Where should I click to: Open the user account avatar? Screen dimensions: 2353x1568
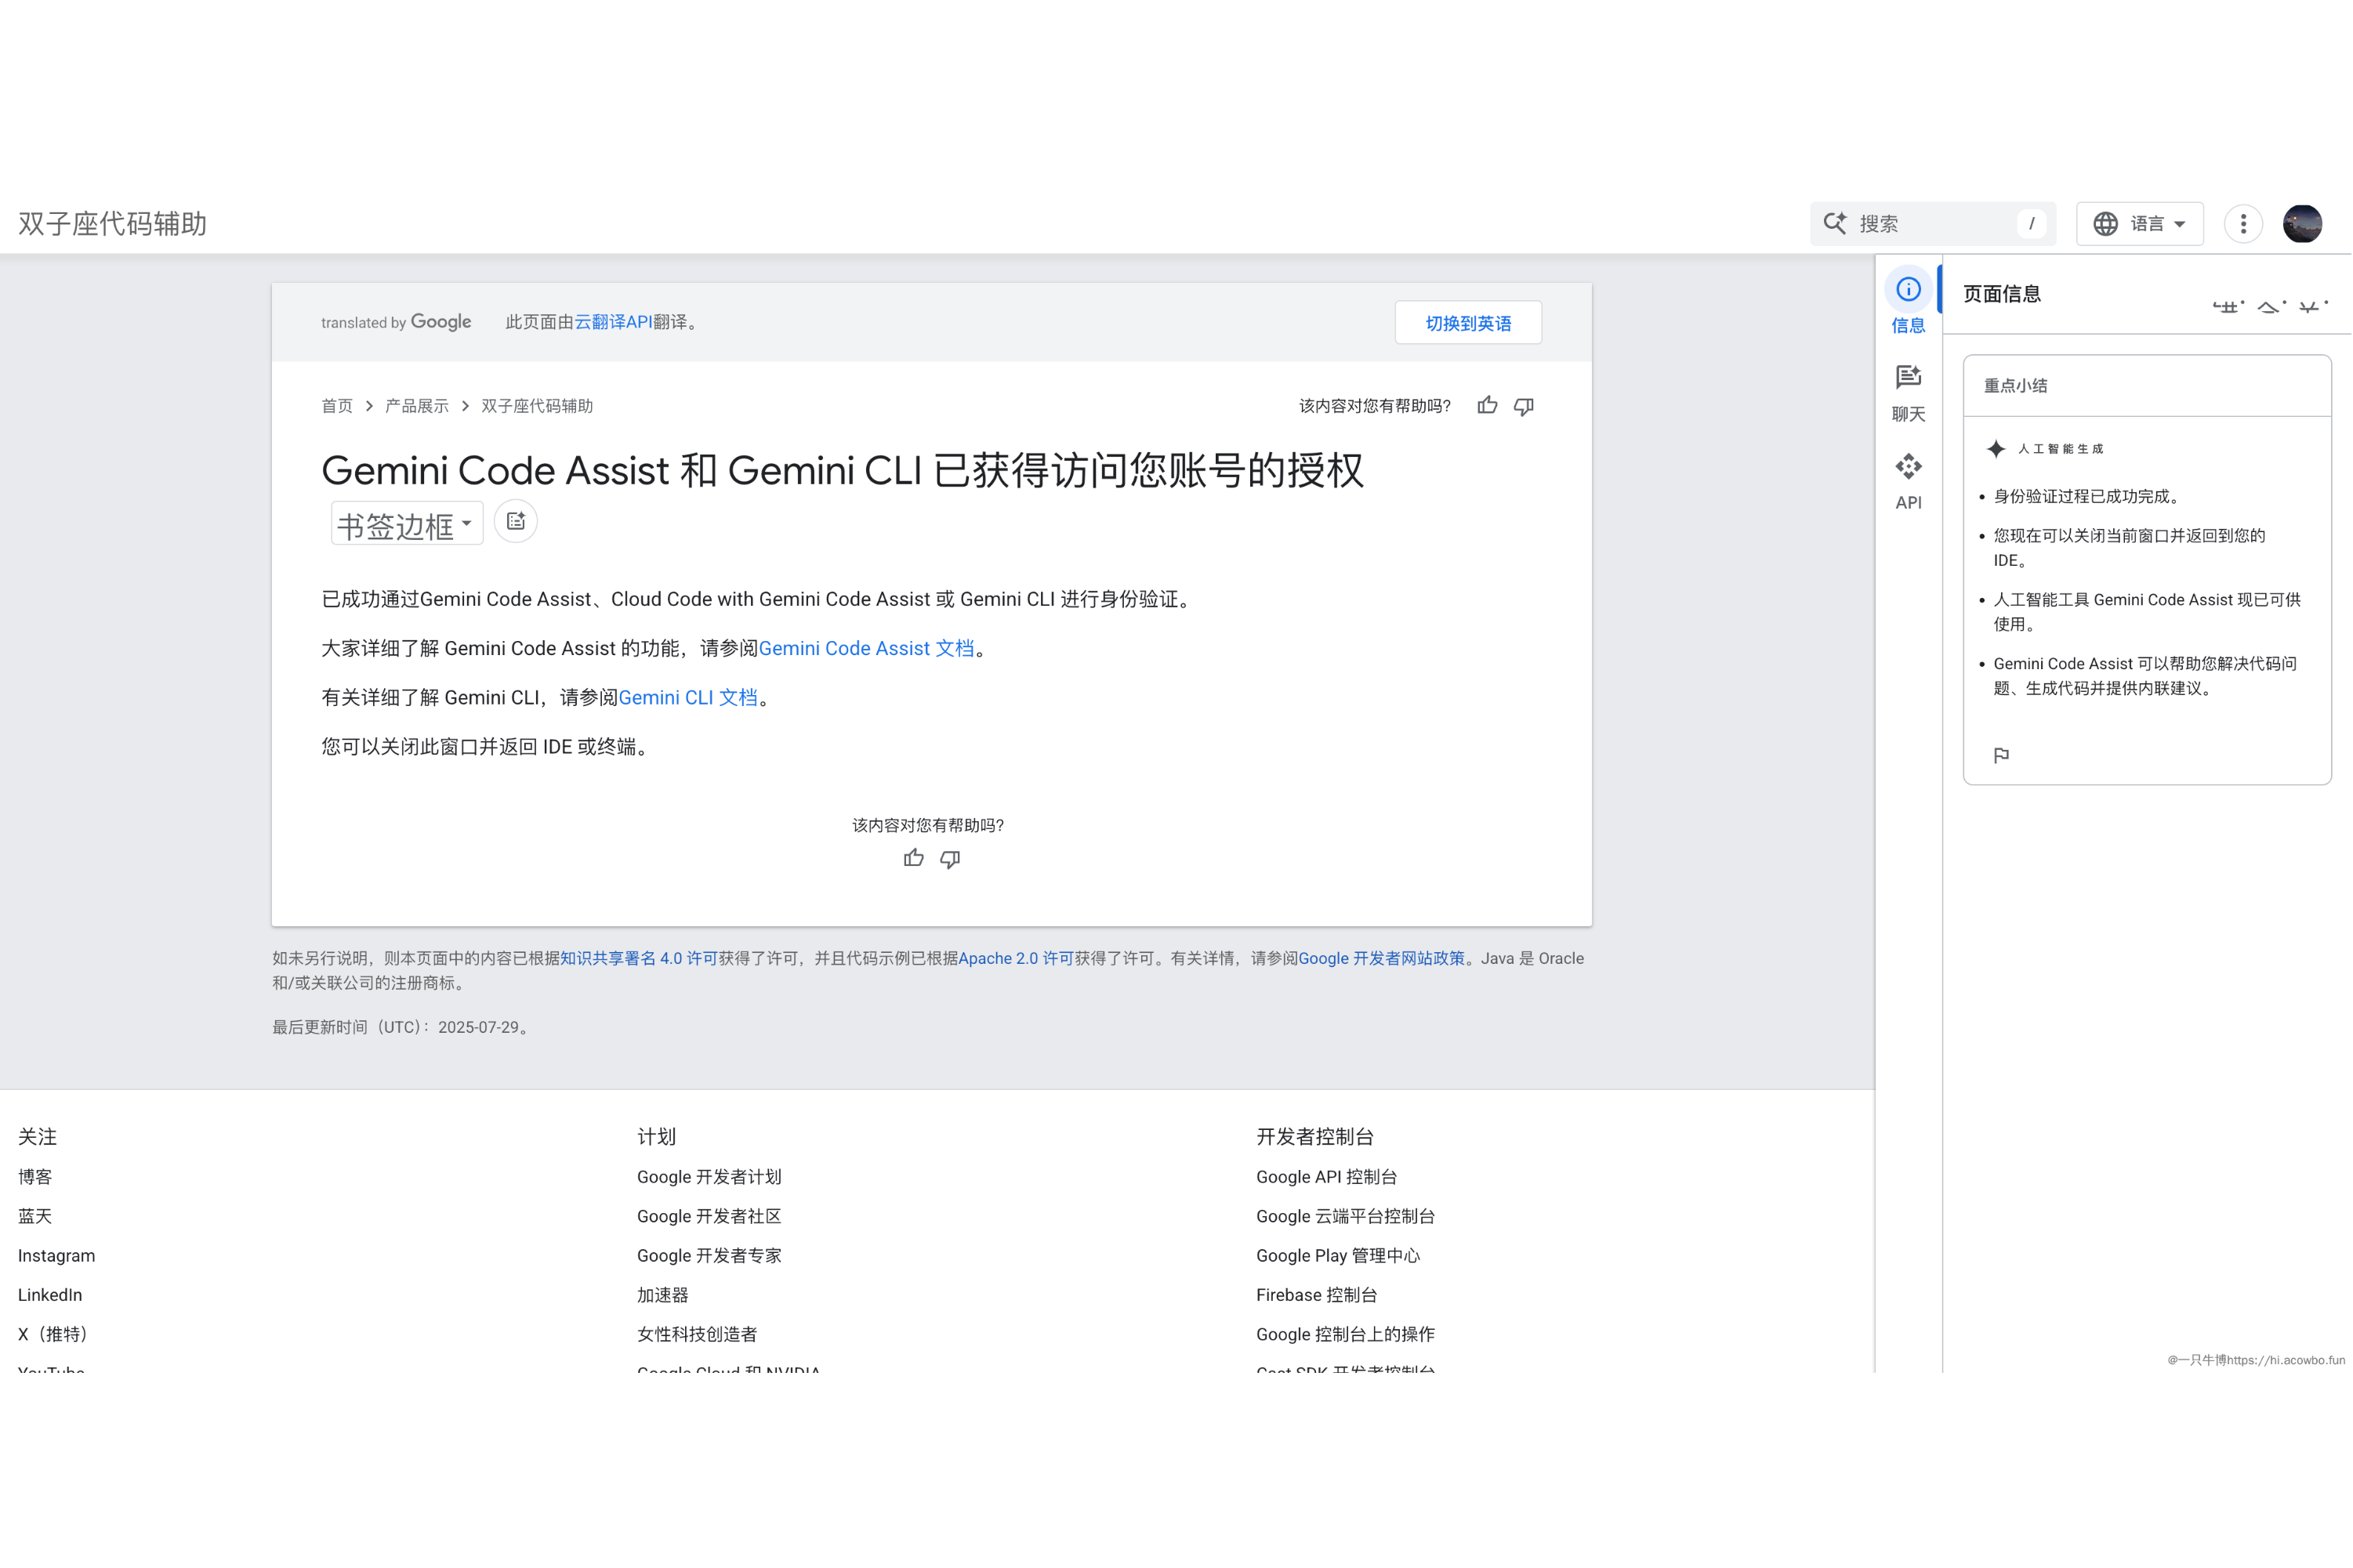click(x=2301, y=224)
